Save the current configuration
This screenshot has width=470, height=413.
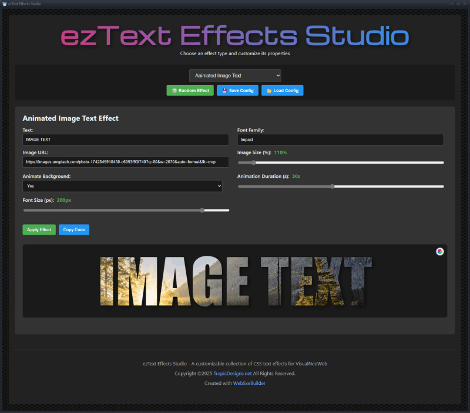click(237, 90)
